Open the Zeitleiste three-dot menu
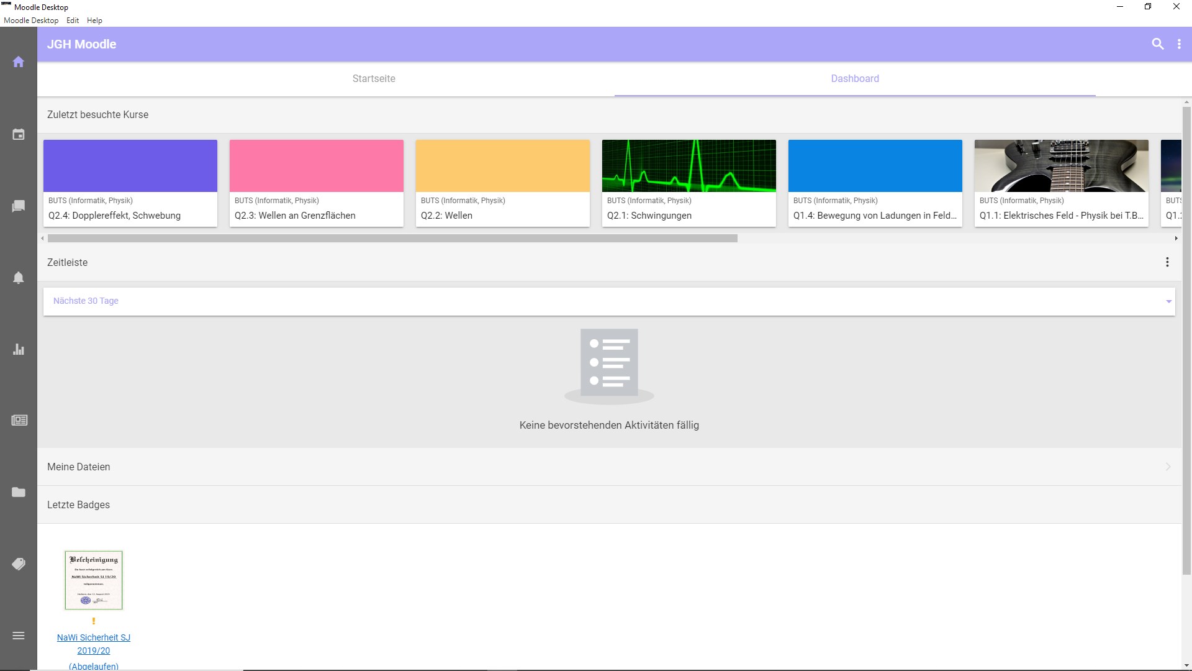This screenshot has width=1192, height=671. tap(1167, 262)
